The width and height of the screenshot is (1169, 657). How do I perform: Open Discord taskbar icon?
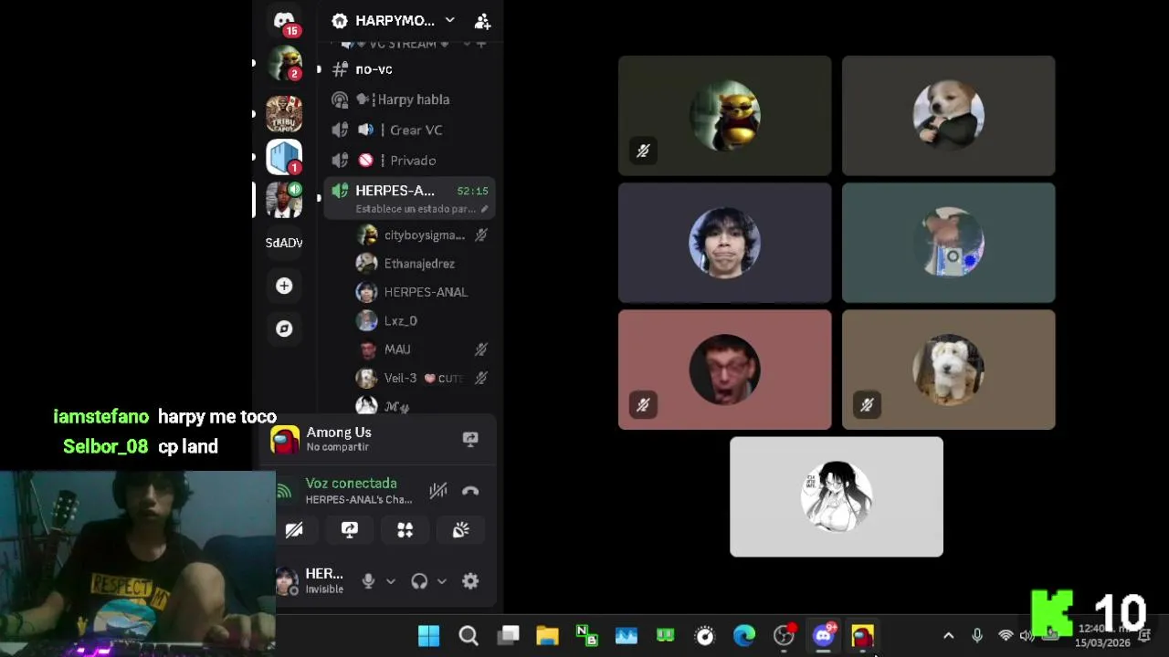(x=824, y=635)
